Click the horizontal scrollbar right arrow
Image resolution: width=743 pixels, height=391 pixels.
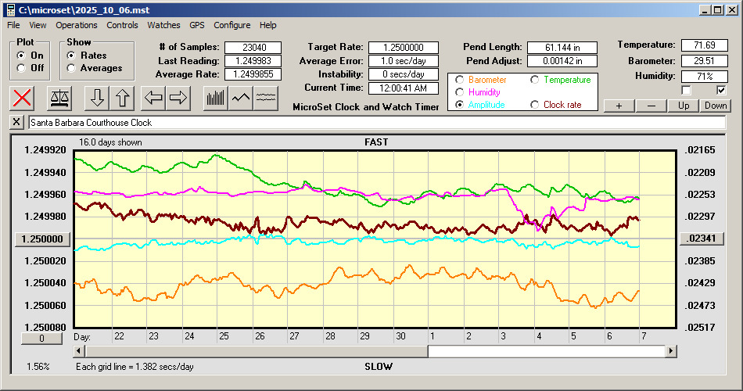pyautogui.click(x=671, y=352)
